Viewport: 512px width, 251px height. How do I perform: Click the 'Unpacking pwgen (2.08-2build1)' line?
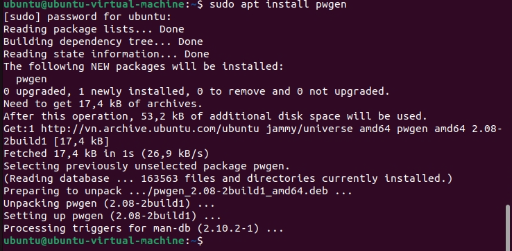click(x=110, y=203)
